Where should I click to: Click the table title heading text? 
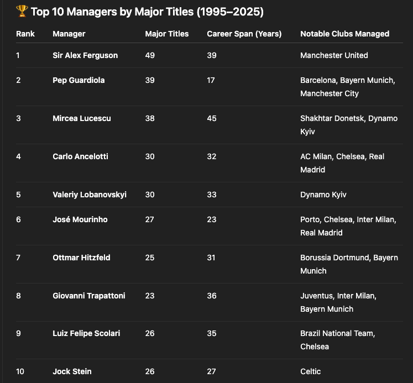(x=147, y=12)
